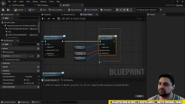Clear the compiler results
The image size is (185, 104).
[139, 96]
